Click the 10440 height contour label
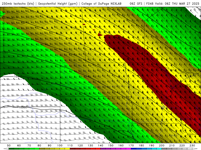The height and width of the screenshot is (150, 201). tap(18, 76)
